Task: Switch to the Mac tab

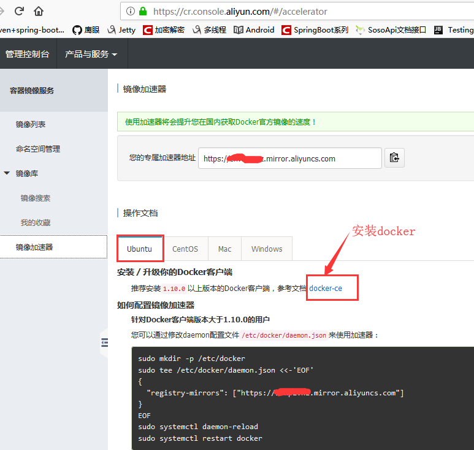Action: (x=224, y=249)
